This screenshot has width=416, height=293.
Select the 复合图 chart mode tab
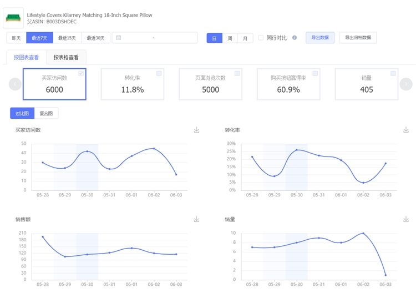pos(47,113)
